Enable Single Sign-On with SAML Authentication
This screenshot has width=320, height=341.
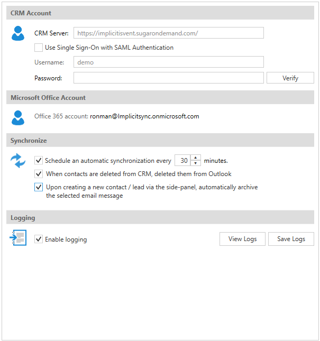(x=39, y=48)
